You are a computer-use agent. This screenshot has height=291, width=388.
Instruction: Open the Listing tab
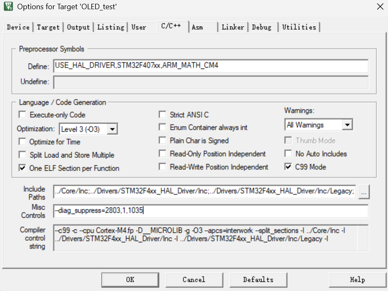111,27
